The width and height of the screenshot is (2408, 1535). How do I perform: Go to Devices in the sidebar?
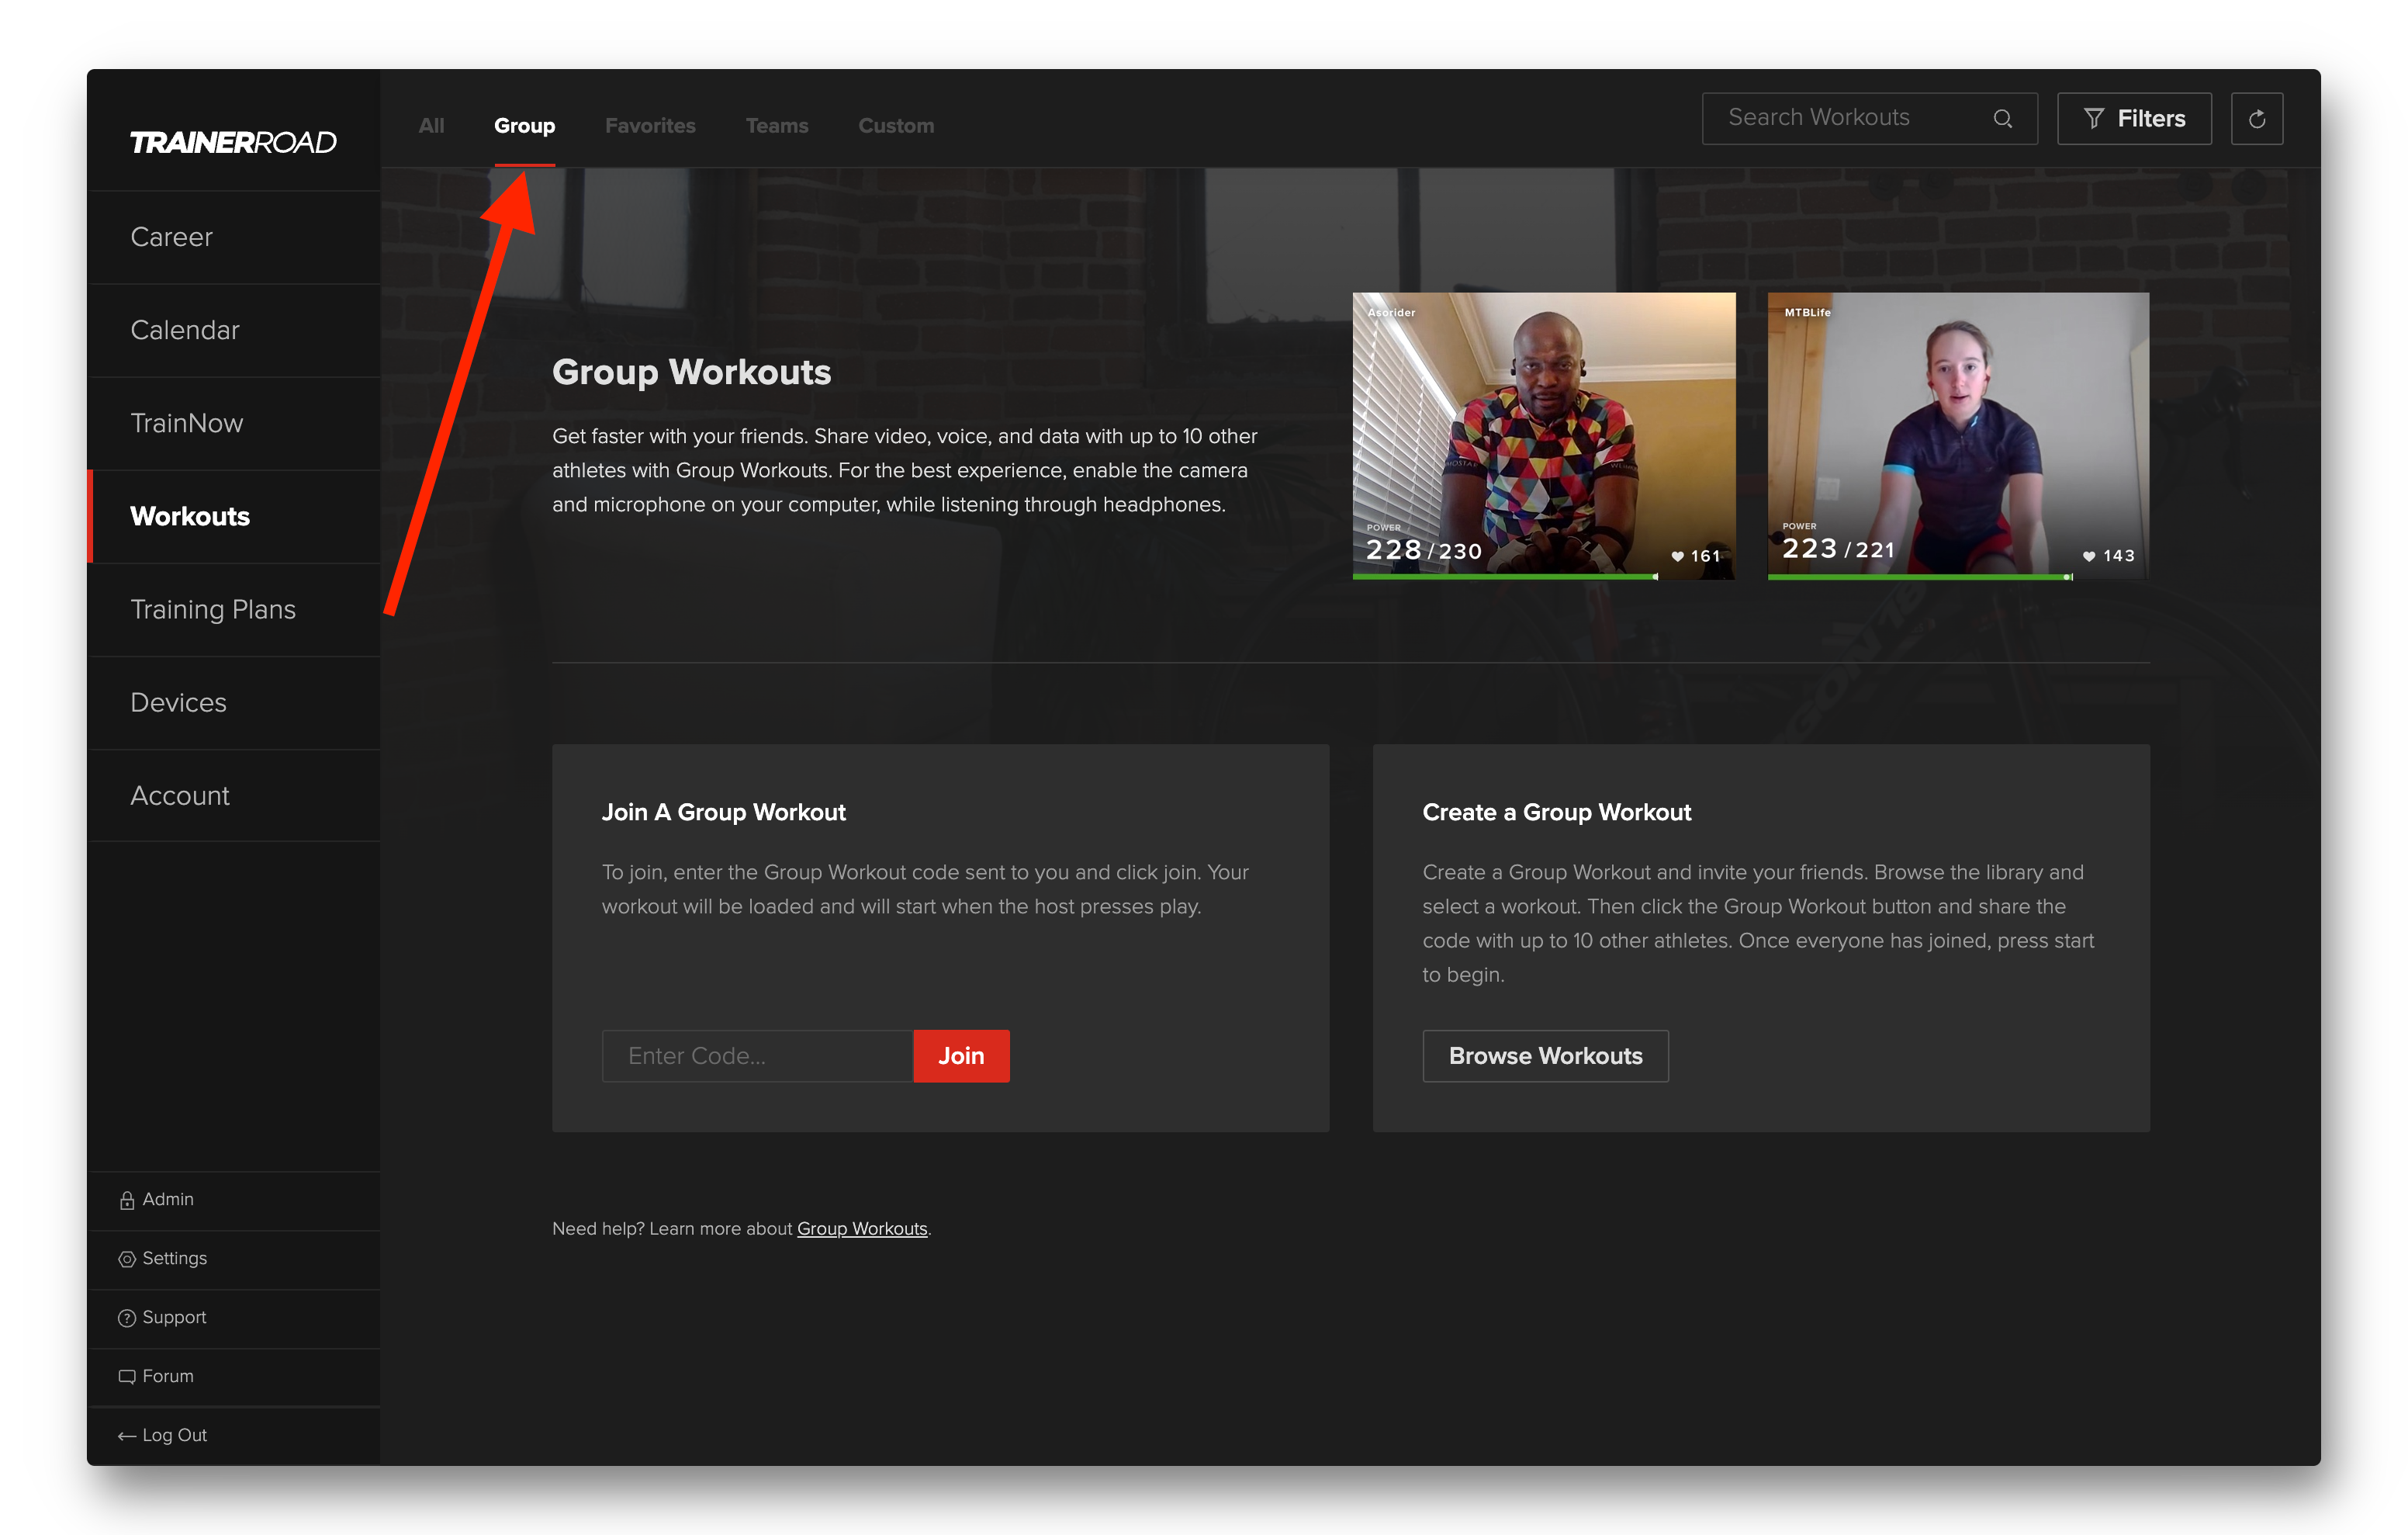234,702
